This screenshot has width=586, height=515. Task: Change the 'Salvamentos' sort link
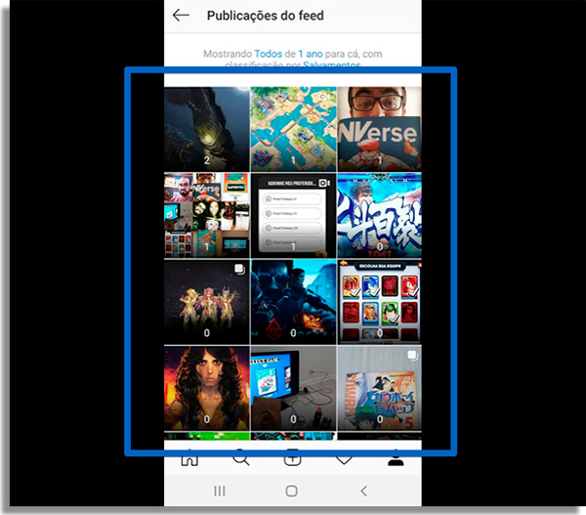pos(331,64)
